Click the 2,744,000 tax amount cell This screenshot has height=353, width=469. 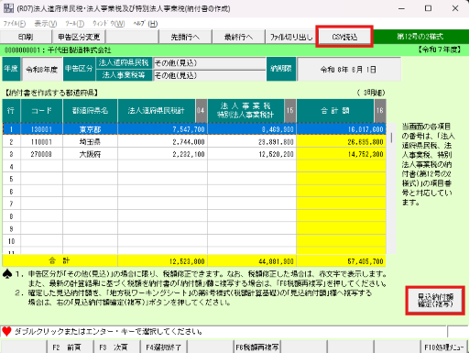point(162,142)
